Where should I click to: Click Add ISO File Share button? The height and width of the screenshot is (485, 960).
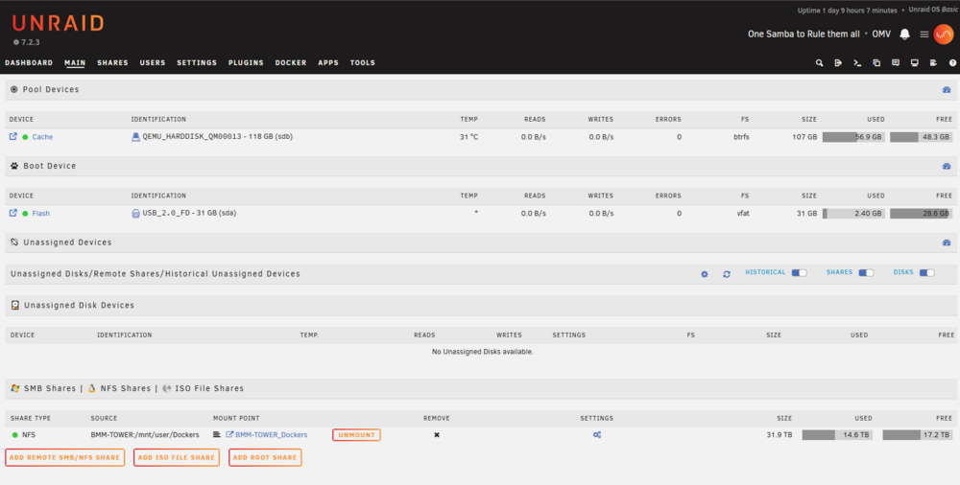coord(177,457)
